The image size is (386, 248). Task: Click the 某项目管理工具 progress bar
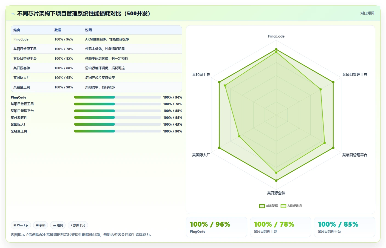(118, 104)
